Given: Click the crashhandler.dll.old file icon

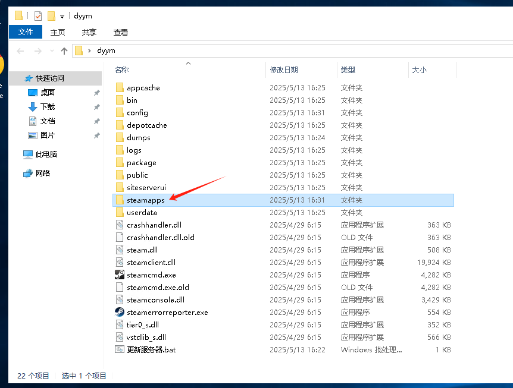Looking at the screenshot, I should click(120, 237).
